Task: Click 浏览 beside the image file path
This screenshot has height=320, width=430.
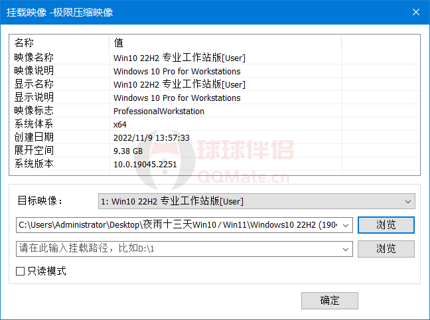Action: [x=386, y=225]
